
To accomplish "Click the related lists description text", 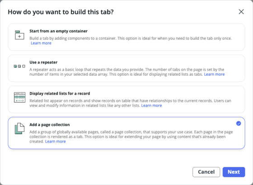I will (130, 103).
